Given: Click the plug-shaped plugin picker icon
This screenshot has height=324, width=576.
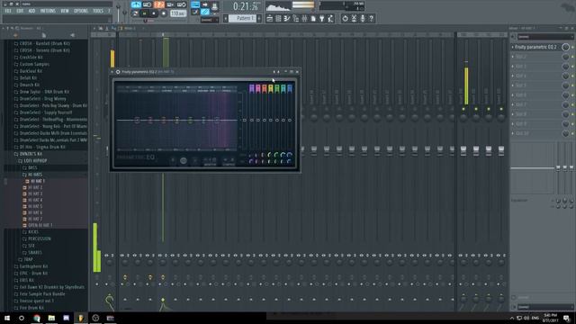Looking at the screenshot, I should click(322, 18).
